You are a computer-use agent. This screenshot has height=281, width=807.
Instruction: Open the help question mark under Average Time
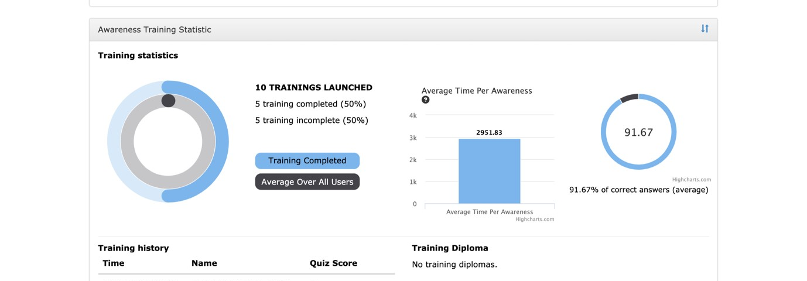coord(426,100)
